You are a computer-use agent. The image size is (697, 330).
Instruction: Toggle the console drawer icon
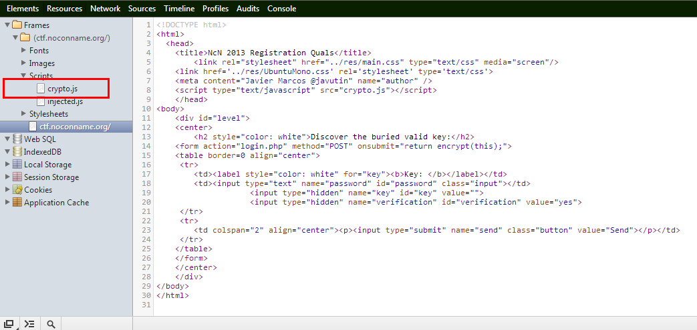point(29,324)
